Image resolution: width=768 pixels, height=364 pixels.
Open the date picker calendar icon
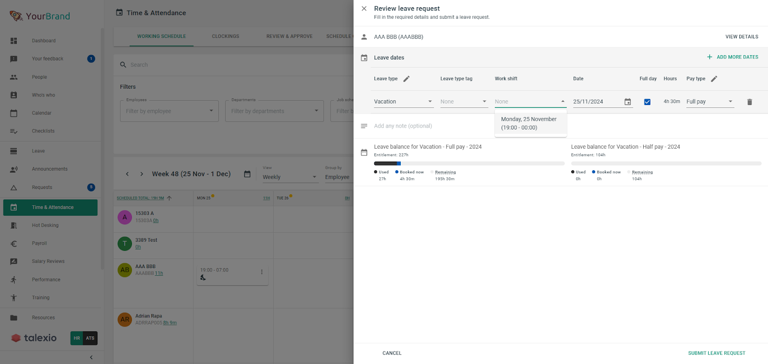tap(627, 102)
